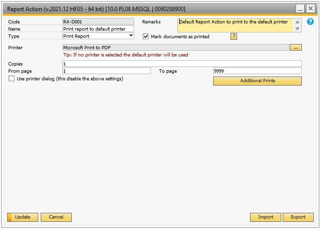This screenshot has width=320, height=230.
Task: Click the Update button
Action: (x=23, y=217)
